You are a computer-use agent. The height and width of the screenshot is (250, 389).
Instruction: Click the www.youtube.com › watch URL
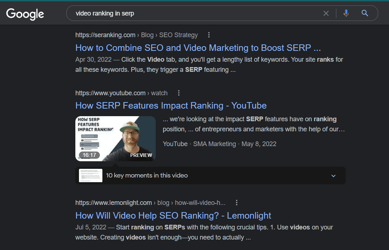click(121, 93)
